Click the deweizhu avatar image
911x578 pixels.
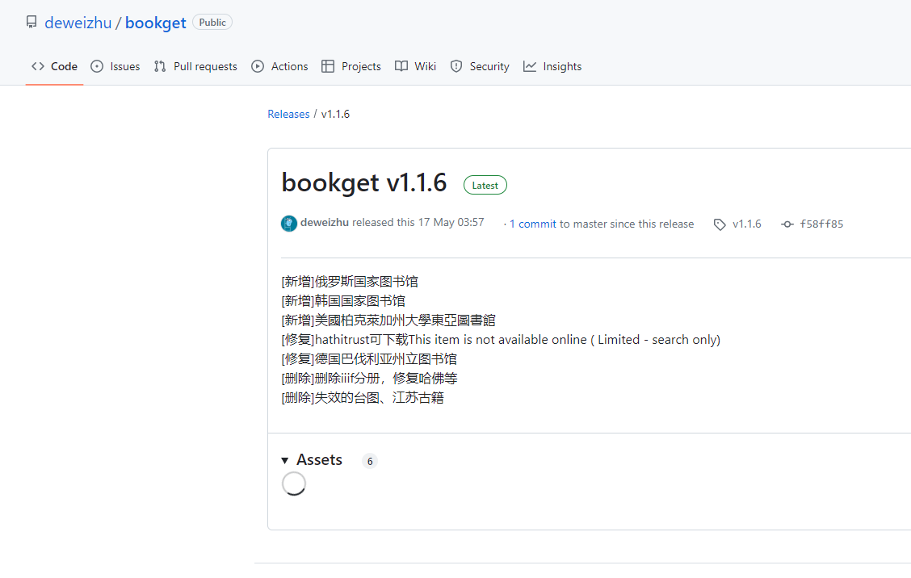[x=289, y=224]
